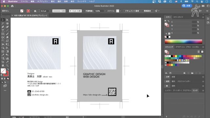Select the Slice tool
The width and height of the screenshot is (210, 118).
(7, 62)
